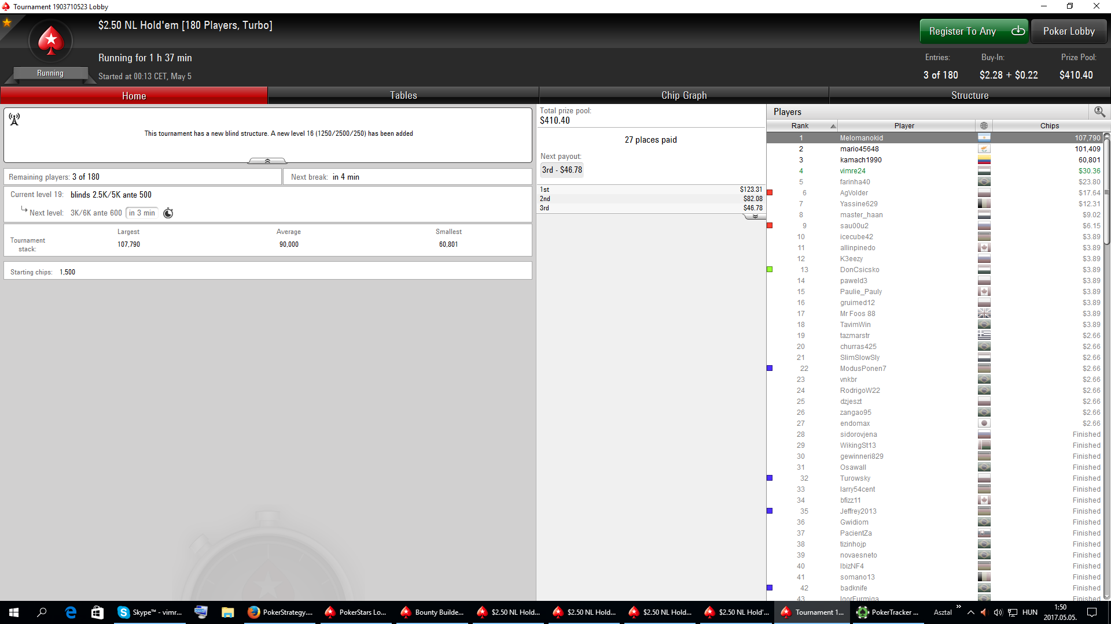Select player master_haan row
Screen dimensions: 1111x624
tap(935, 214)
